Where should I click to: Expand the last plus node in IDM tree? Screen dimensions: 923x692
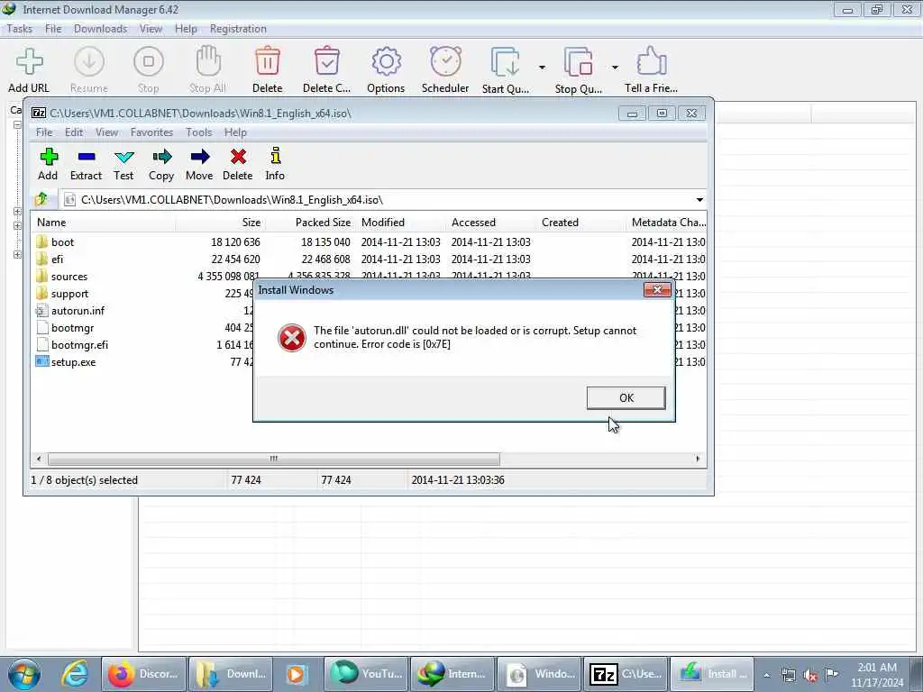(17, 254)
